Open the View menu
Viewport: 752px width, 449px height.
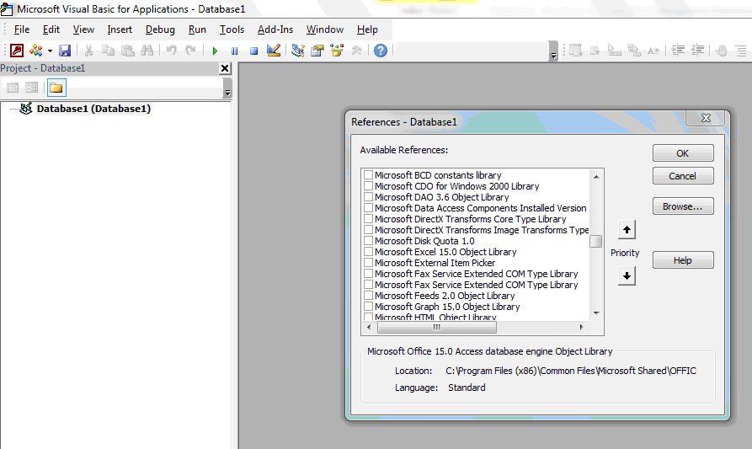coord(83,29)
